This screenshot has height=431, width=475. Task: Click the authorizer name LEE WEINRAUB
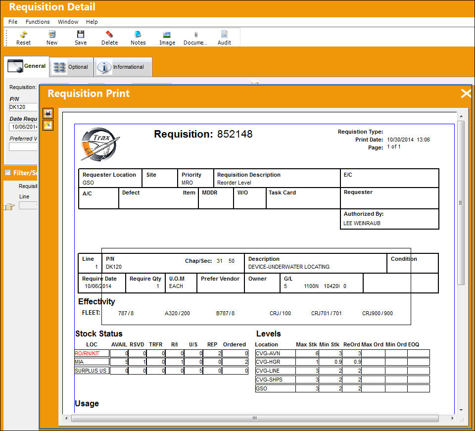coord(362,223)
